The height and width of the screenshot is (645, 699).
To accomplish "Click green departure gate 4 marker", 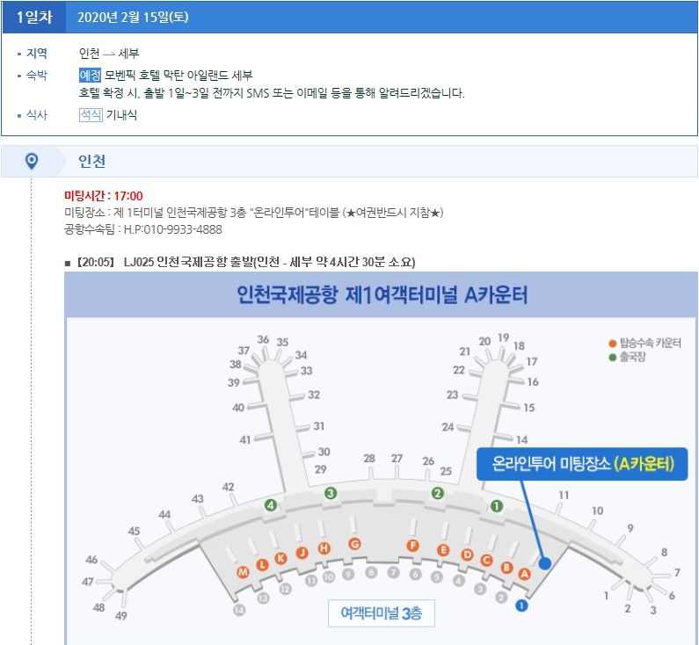I will pyautogui.click(x=272, y=504).
